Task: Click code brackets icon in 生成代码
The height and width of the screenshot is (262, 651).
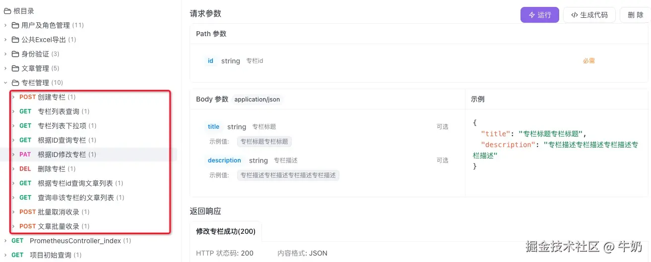Action: click(x=574, y=15)
